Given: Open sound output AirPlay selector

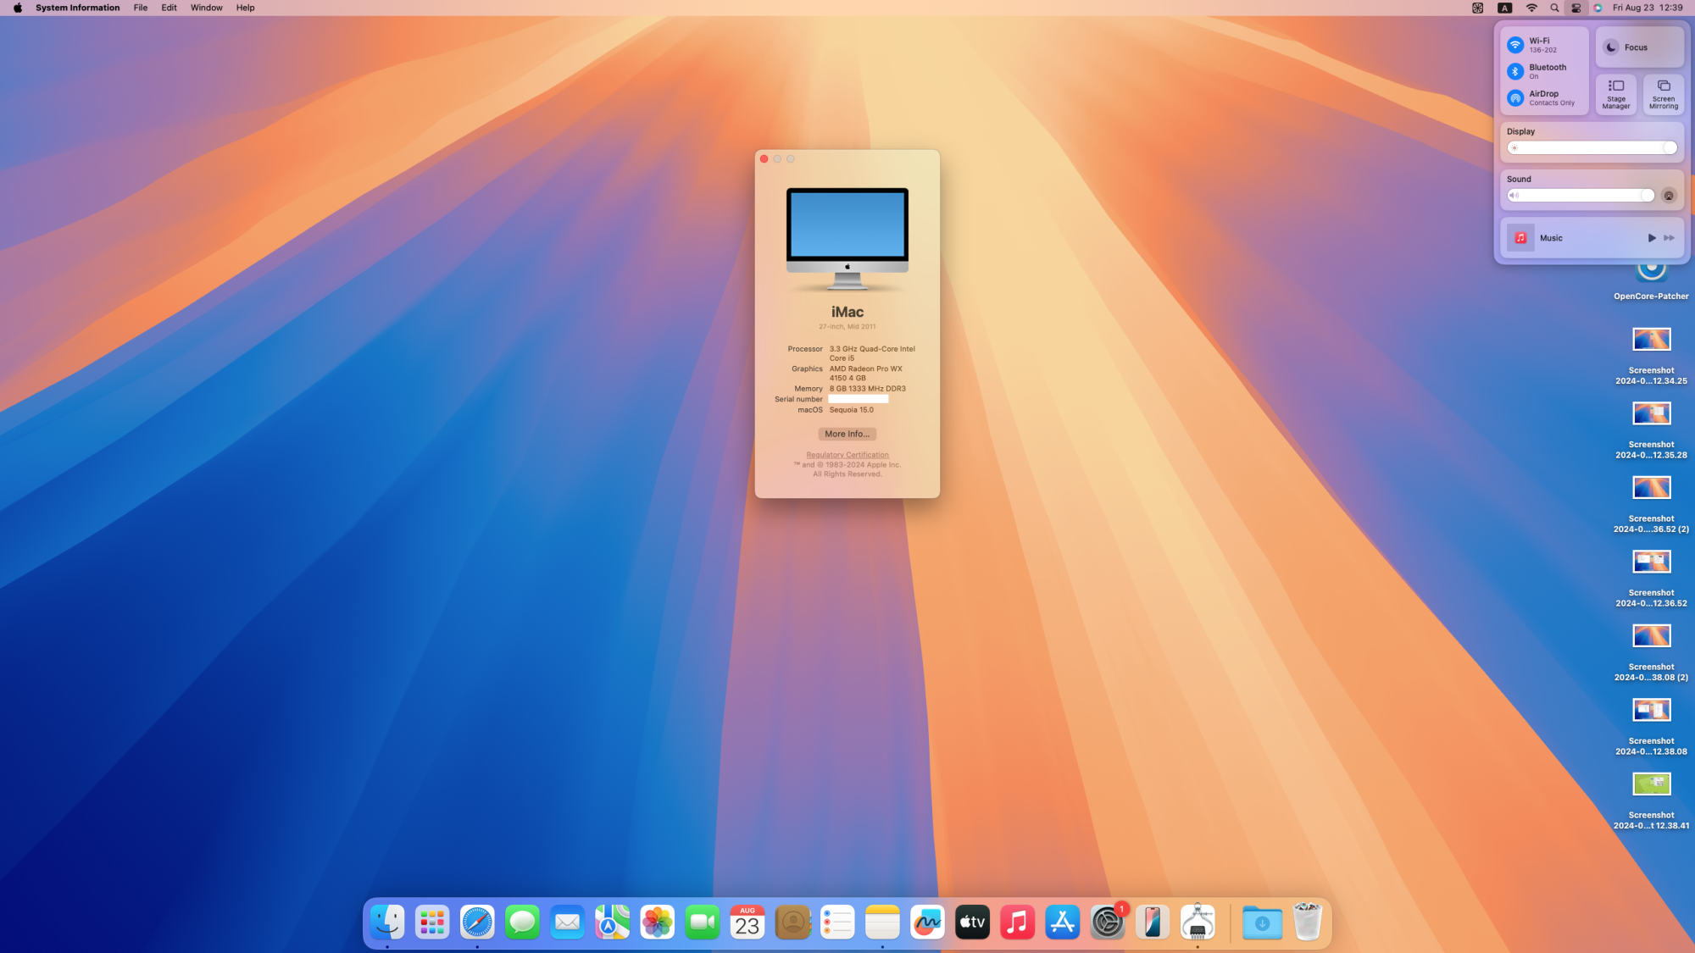Looking at the screenshot, I should pos(1668,196).
